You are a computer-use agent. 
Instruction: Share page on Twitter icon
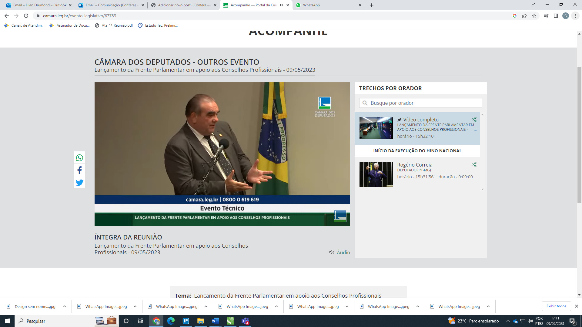tap(79, 183)
